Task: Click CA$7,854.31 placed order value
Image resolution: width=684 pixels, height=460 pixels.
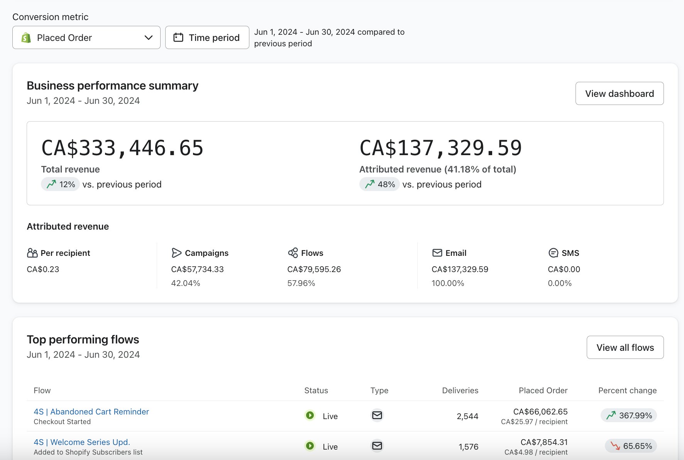Action: coord(544,442)
